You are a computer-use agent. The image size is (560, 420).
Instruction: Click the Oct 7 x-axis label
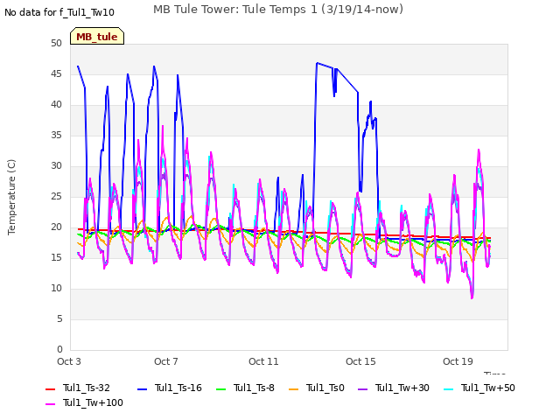(166, 361)
